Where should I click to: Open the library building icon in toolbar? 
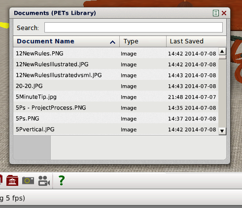click(x=12, y=180)
